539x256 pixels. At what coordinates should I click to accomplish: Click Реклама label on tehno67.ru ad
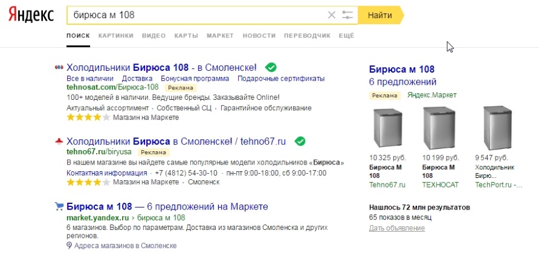tap(153, 152)
